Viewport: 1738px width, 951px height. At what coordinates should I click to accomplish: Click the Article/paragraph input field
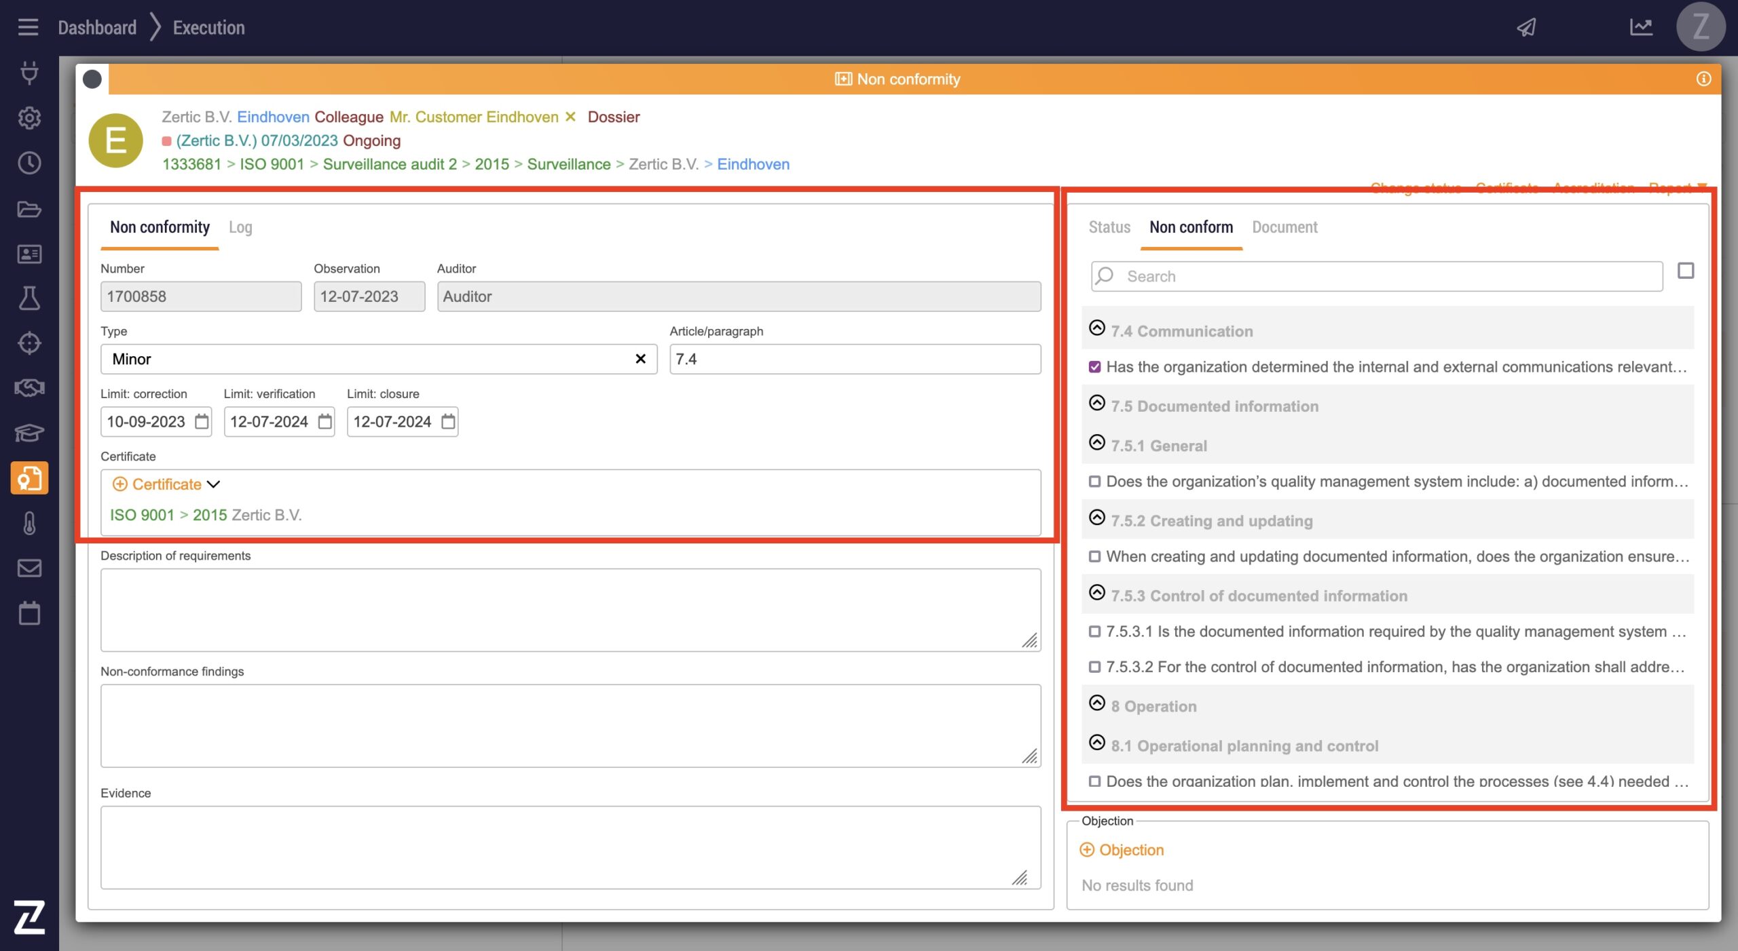854,359
